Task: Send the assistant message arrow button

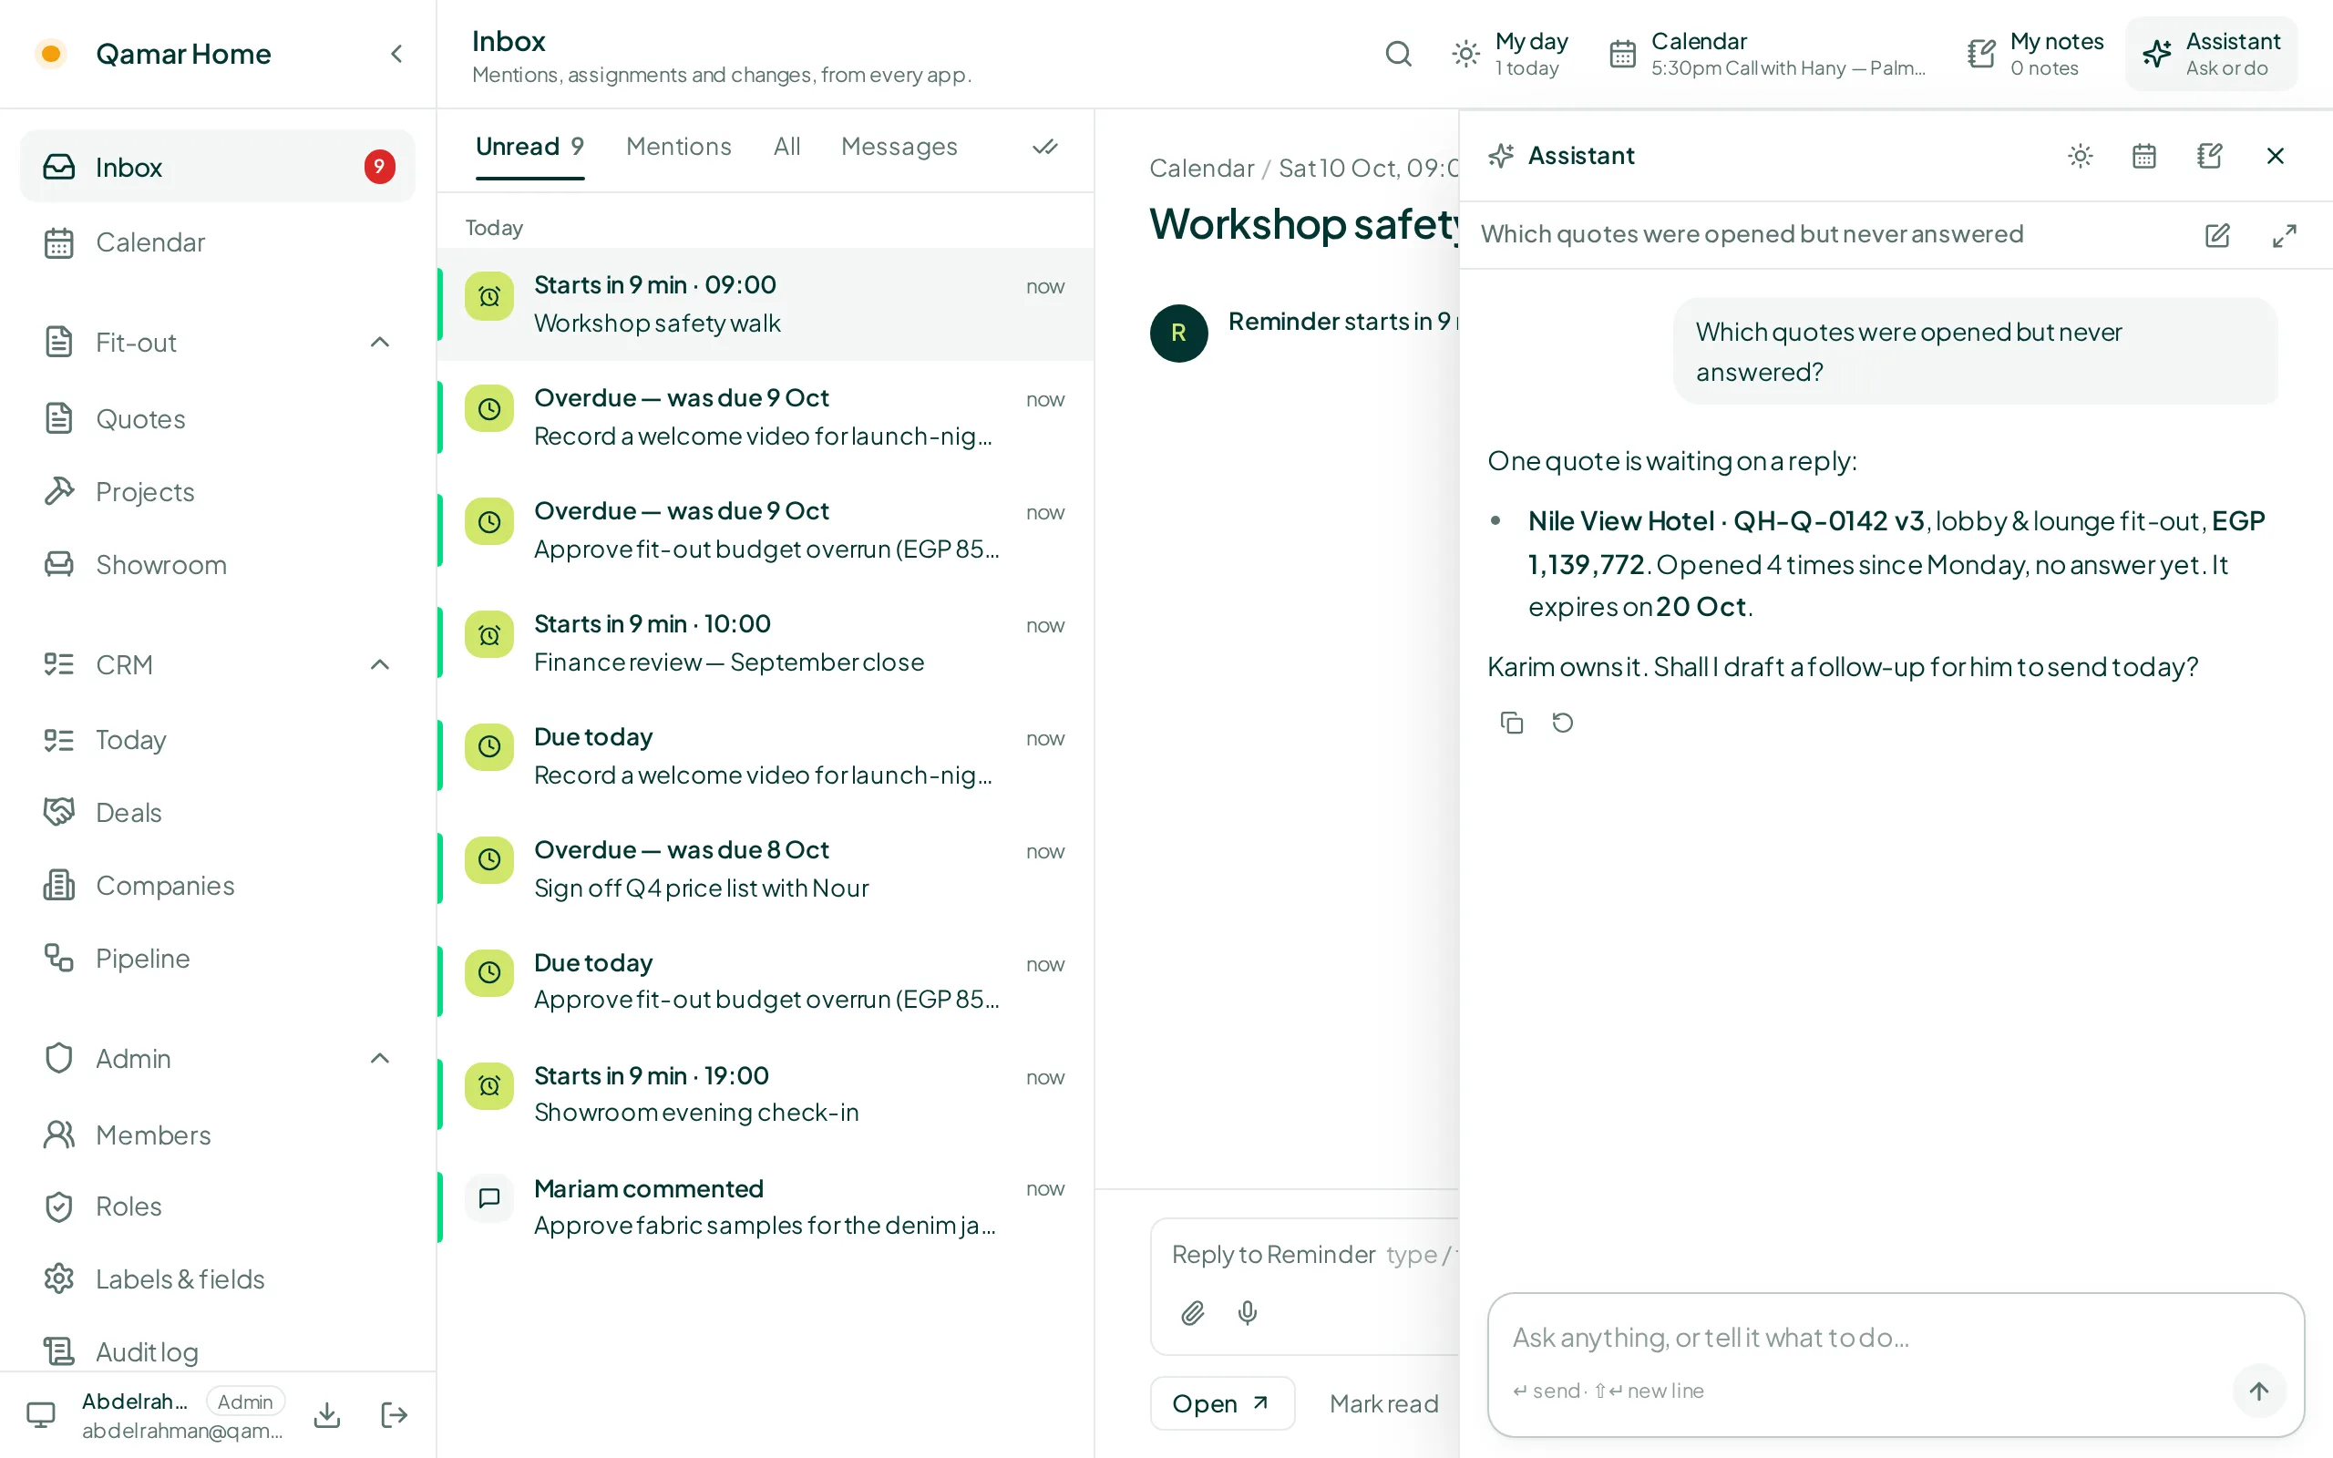Action: tap(2259, 1391)
